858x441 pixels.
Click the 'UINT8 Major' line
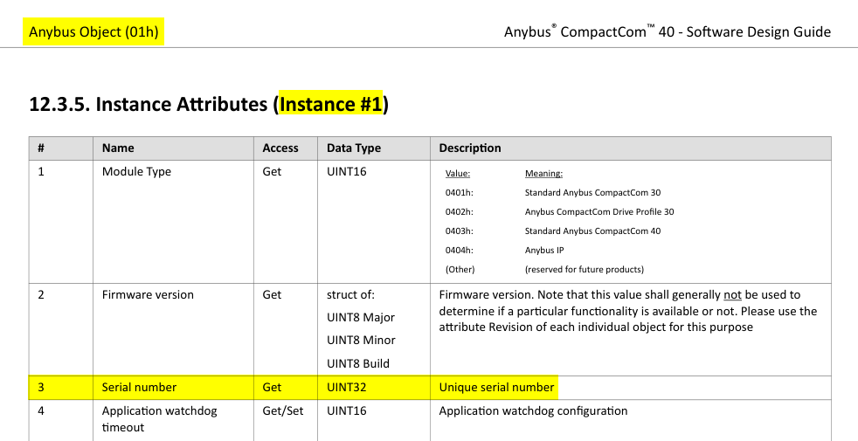pos(361,317)
